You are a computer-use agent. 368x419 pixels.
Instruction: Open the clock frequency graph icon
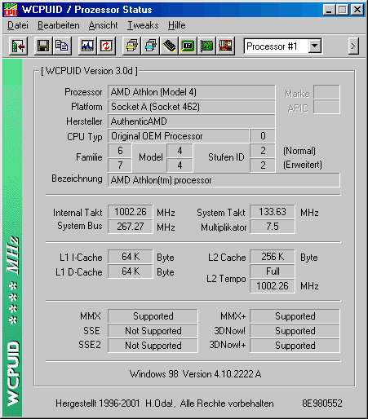[87, 46]
